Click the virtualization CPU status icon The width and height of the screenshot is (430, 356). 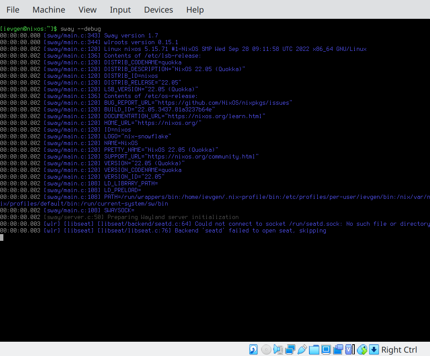350,349
